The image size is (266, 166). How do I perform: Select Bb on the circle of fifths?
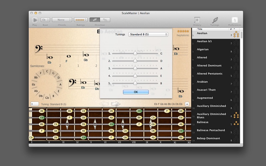click(x=36, y=78)
